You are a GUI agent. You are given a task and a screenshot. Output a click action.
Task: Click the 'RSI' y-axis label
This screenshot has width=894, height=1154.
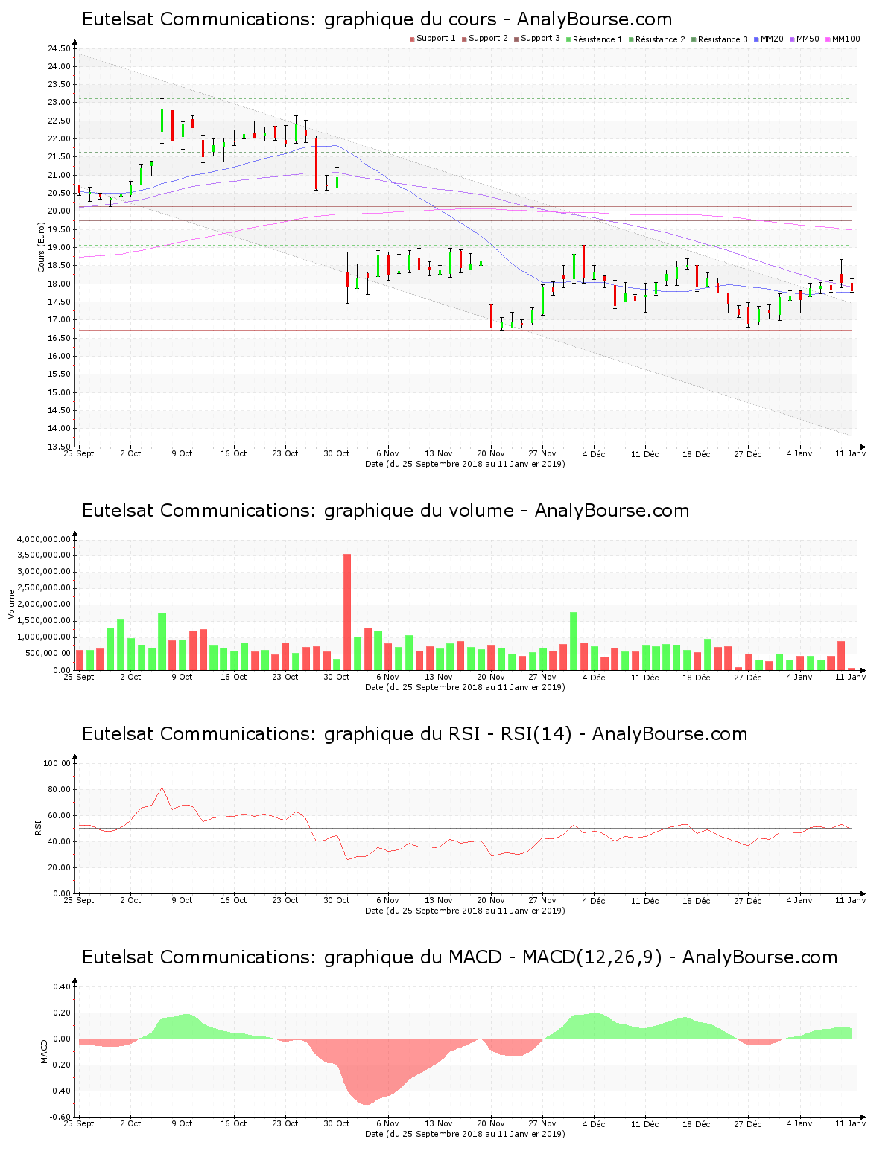click(37, 827)
